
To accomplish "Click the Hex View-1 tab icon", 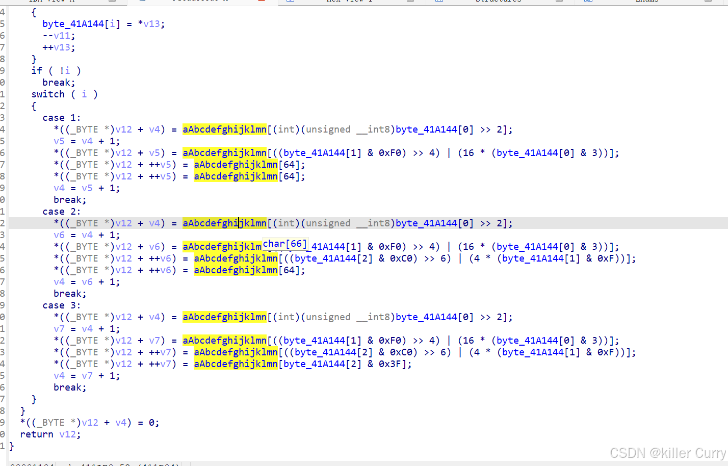I will coord(291,2).
